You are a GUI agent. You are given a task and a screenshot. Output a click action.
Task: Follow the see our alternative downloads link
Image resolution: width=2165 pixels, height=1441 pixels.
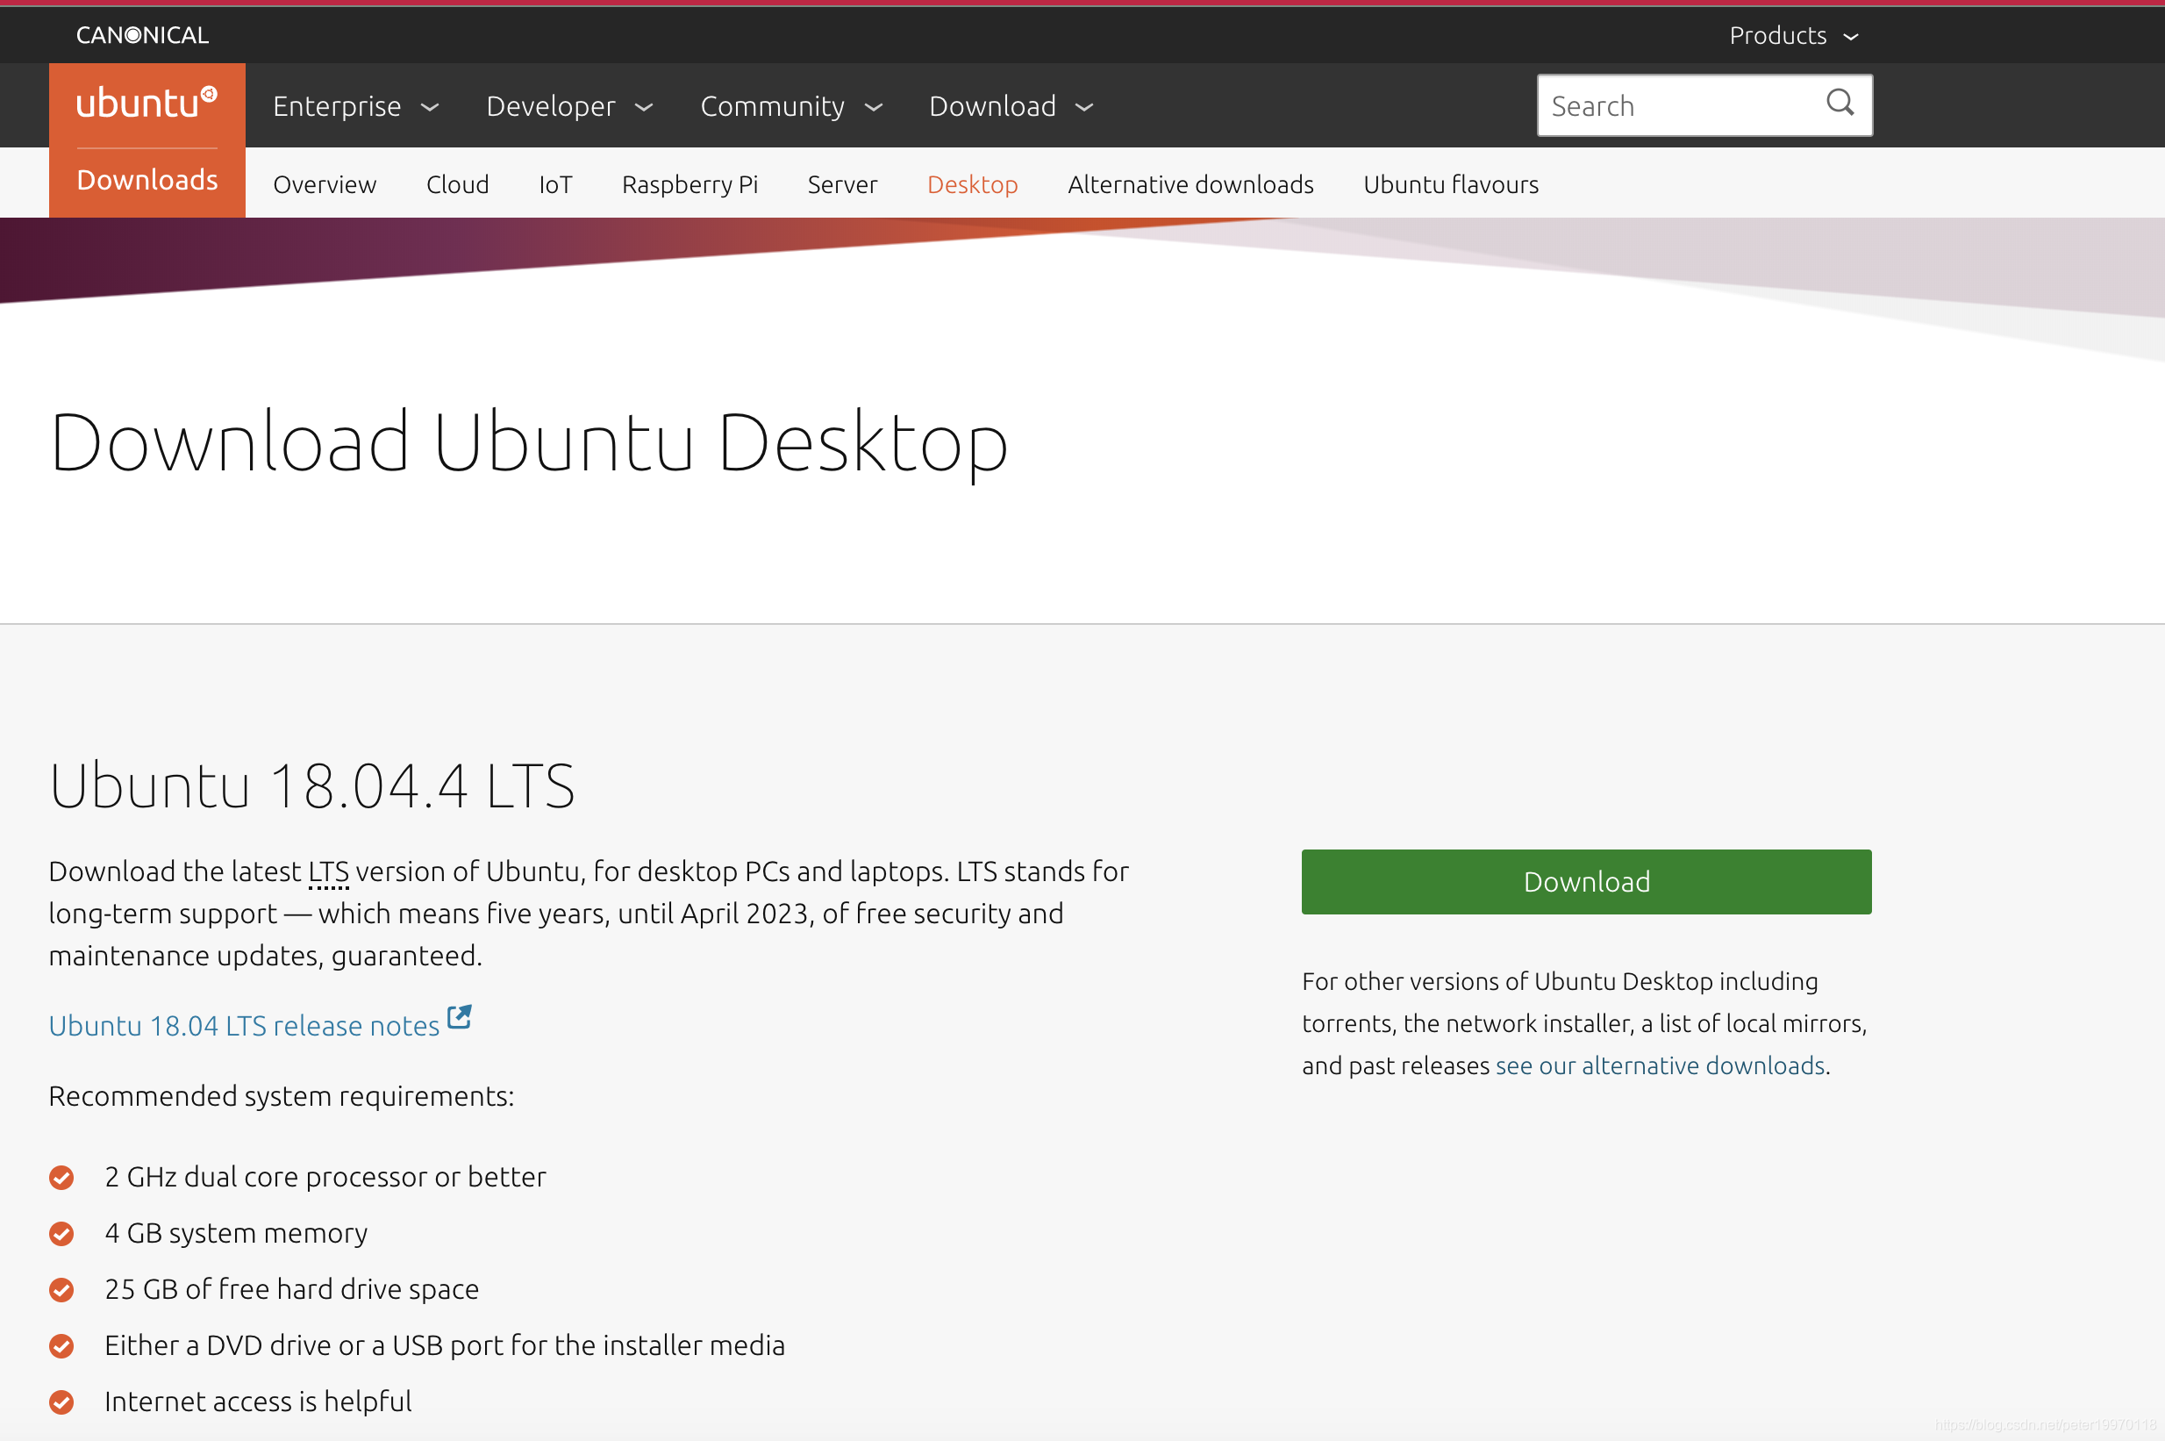tap(1659, 1065)
